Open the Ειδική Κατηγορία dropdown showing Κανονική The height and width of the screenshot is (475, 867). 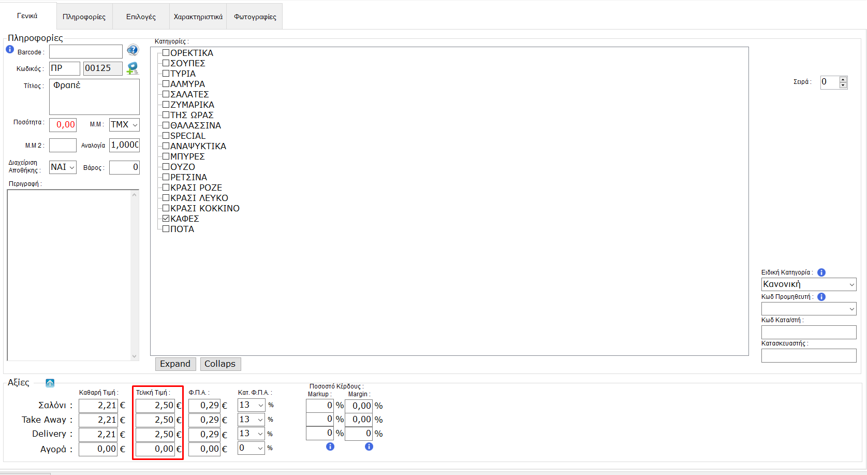pos(809,284)
